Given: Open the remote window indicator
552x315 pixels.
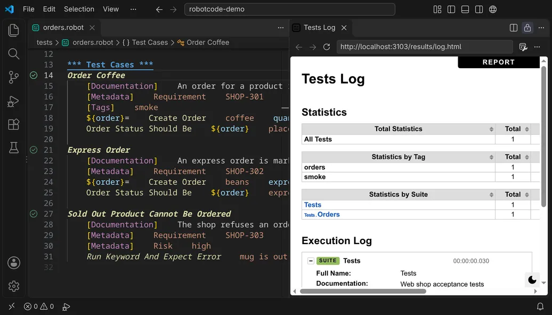Looking at the screenshot, I should click(12, 306).
